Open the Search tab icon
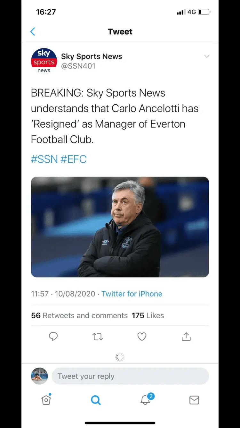240x428 pixels. point(96,400)
